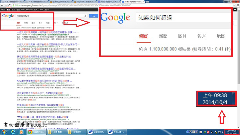240x135 pixels.
Task: Open the Windows Start button
Action: 4,132
